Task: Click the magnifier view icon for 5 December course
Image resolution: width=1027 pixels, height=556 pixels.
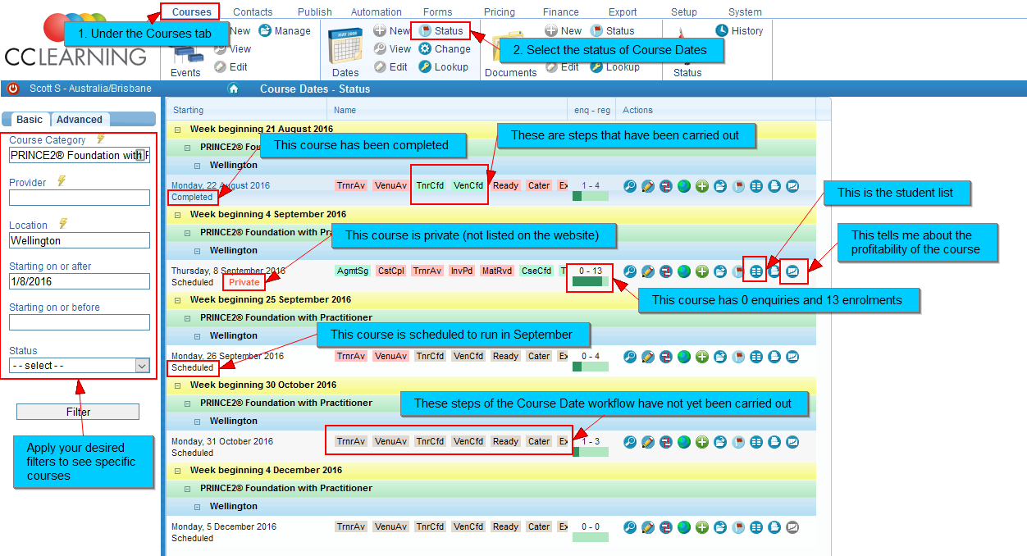Action: 630,527
